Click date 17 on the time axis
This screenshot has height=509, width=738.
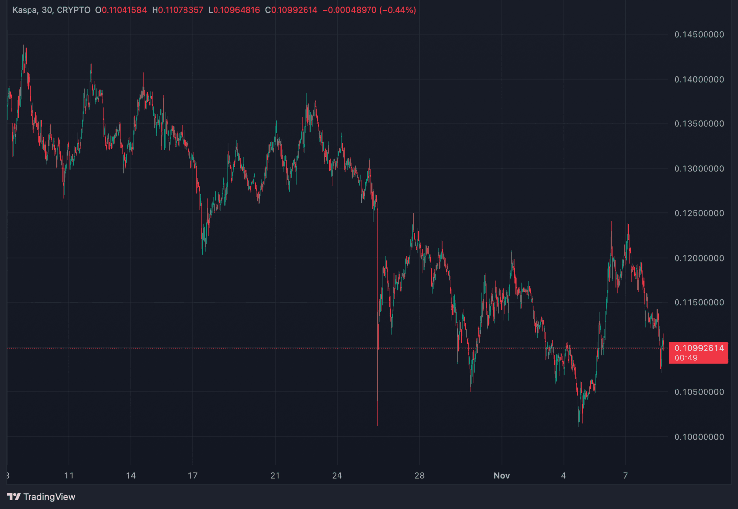(193, 475)
